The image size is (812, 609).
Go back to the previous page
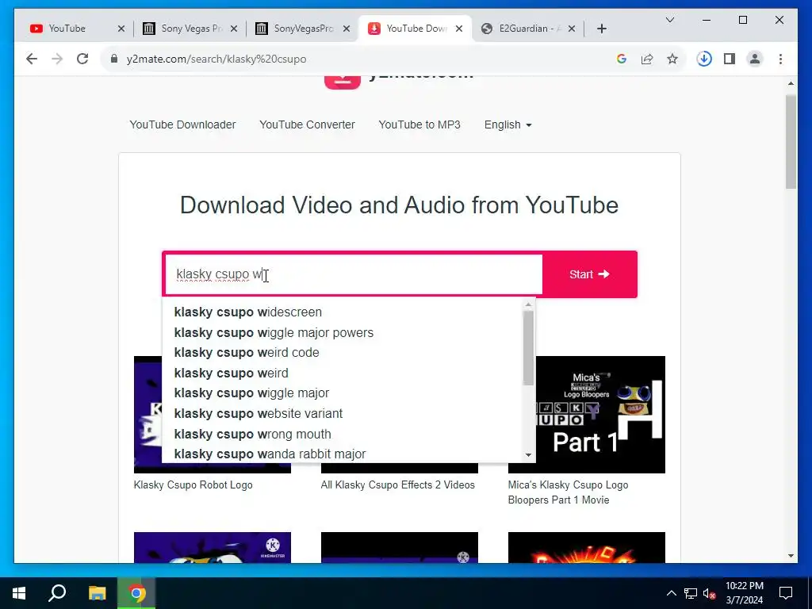[x=32, y=59]
